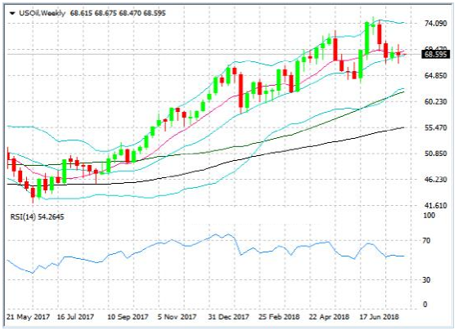Click the 55.470 price axis label

coord(435,127)
